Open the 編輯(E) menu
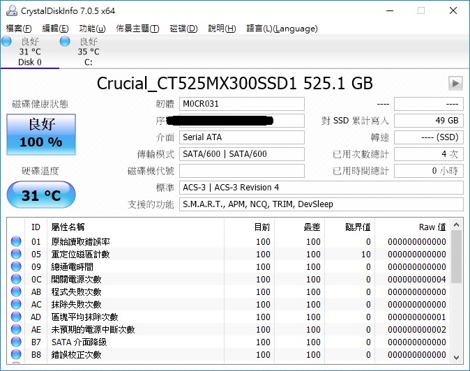This screenshot has height=371, width=470. pyautogui.click(x=55, y=29)
